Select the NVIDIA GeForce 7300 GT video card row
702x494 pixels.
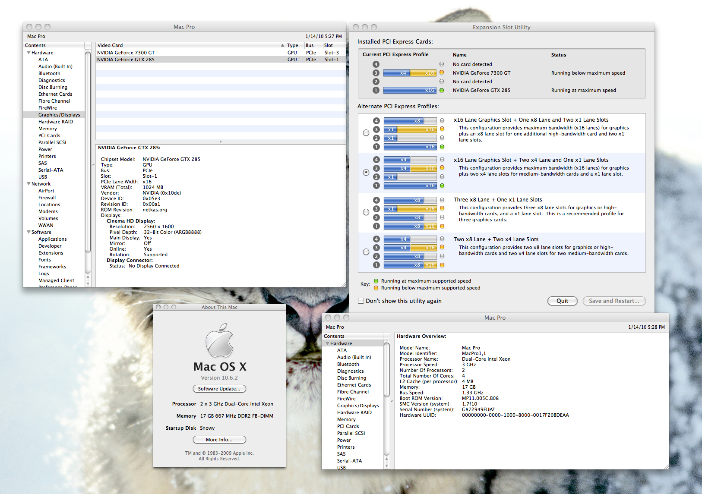click(x=221, y=53)
